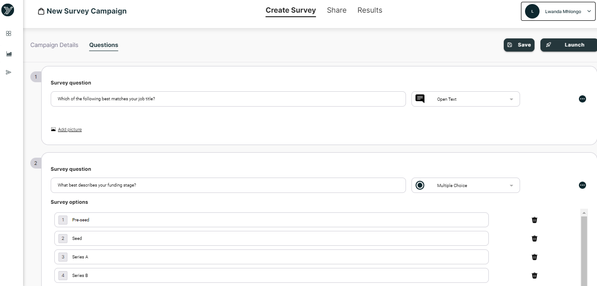Edit the job title question field
The height and width of the screenshot is (286, 597).
point(228,99)
